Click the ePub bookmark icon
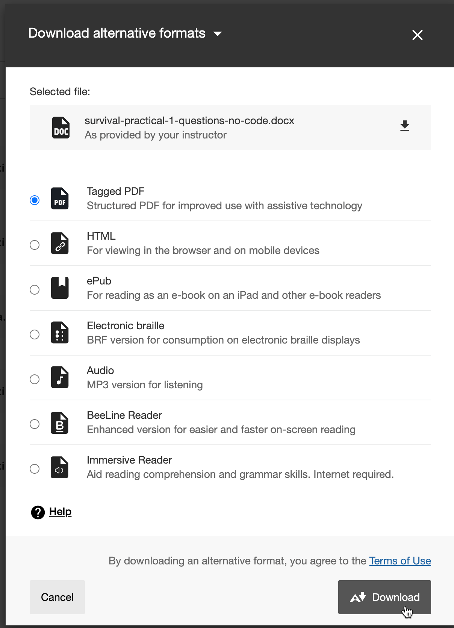The width and height of the screenshot is (454, 628). 60,288
